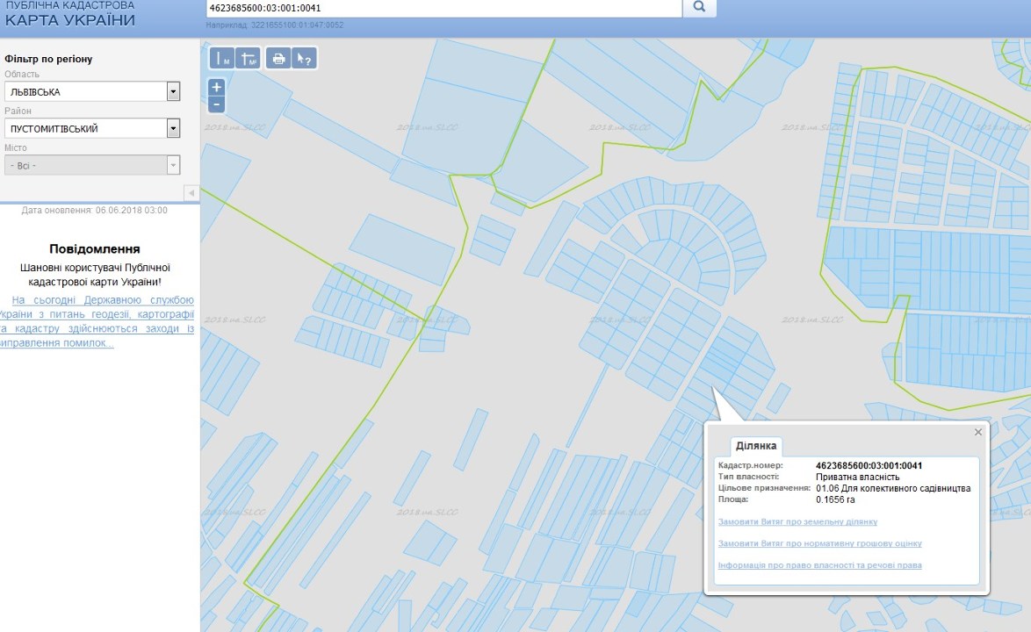
Task: Click the Публічна кадастрова карта України logo
Action: pyautogui.click(x=70, y=14)
